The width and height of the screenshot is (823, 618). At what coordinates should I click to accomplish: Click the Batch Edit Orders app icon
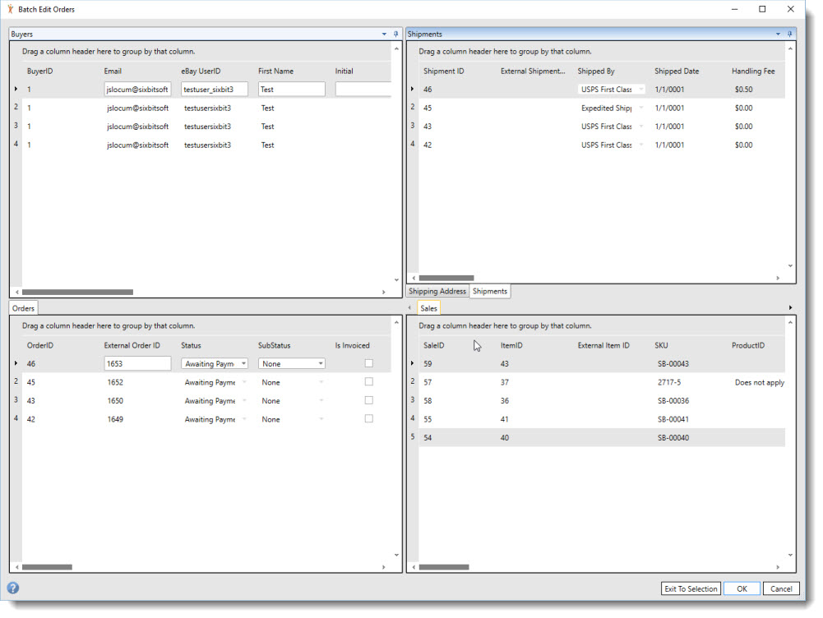(10, 9)
